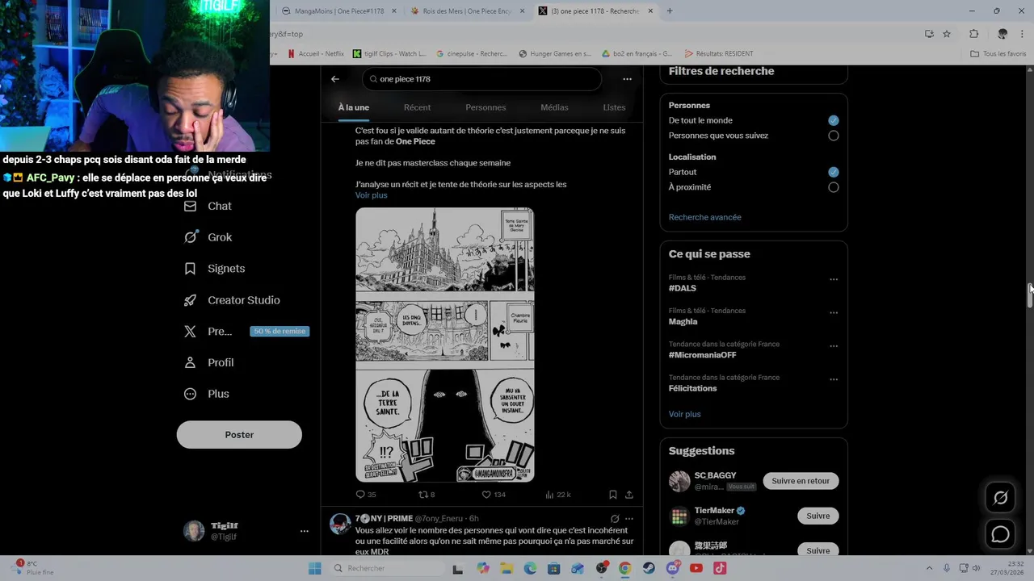
Task: Show hidden system tray icons chevron
Action: click(x=929, y=568)
